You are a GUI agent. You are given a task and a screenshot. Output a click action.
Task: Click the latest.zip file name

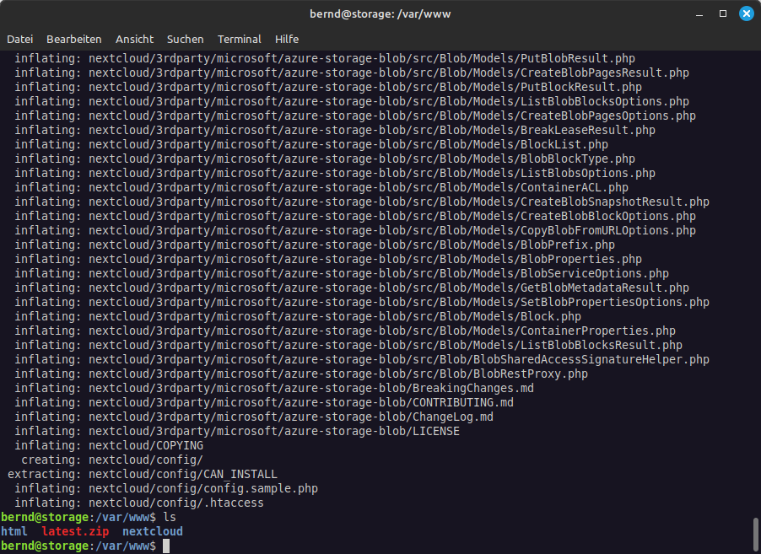click(x=75, y=531)
